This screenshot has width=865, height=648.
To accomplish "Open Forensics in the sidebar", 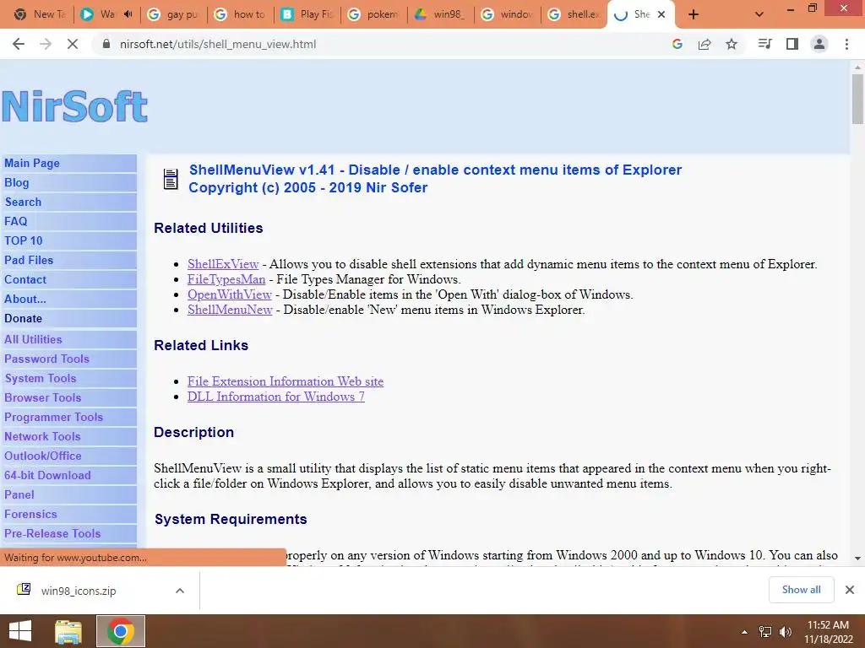I will [x=68, y=514].
